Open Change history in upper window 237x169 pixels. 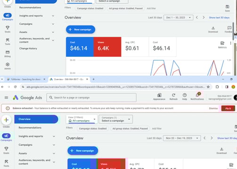tap(28, 48)
